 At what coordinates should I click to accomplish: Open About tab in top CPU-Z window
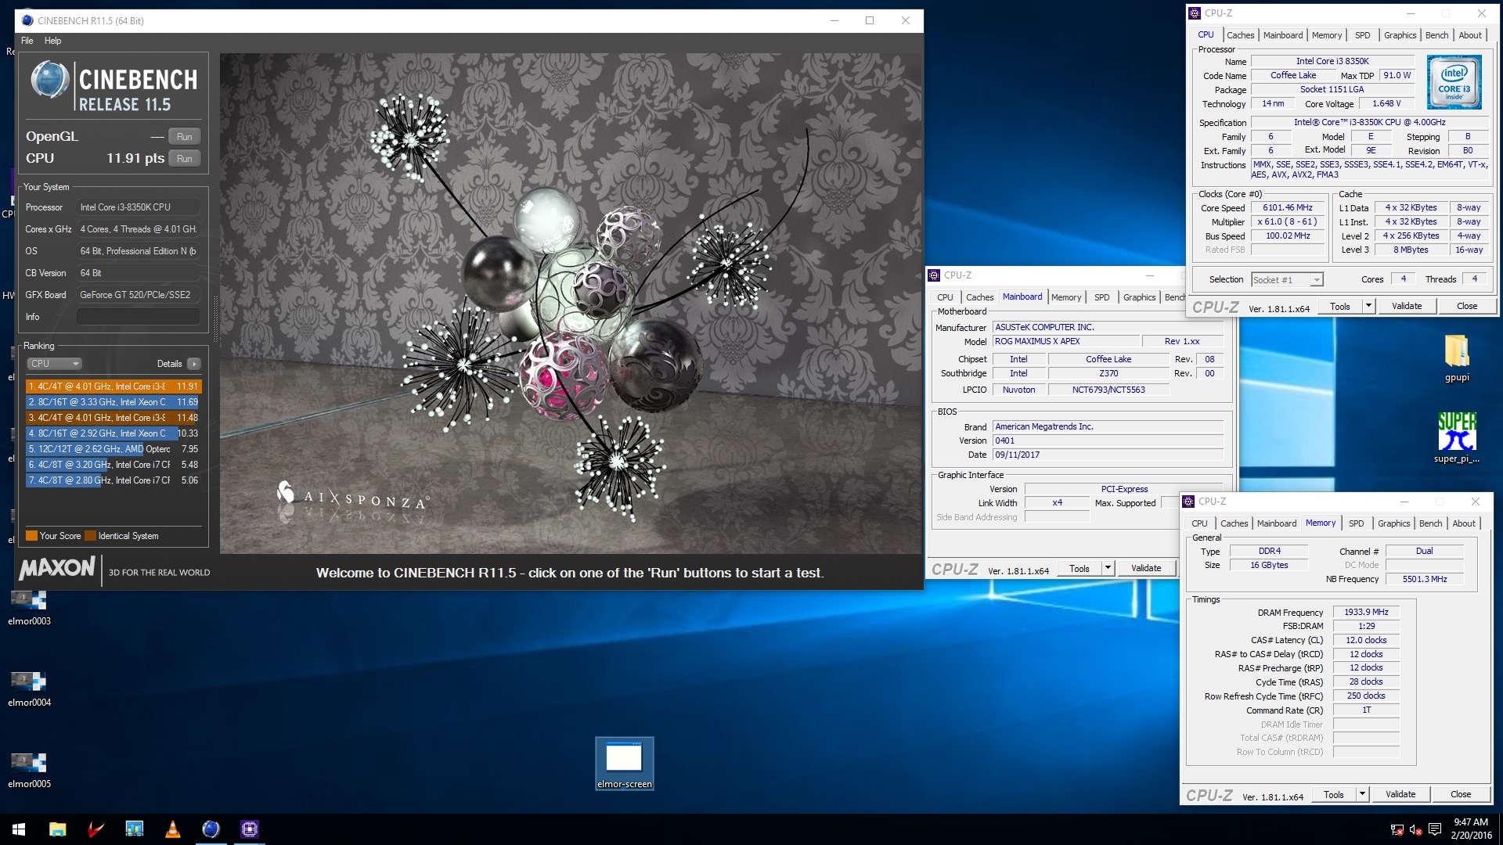click(x=1469, y=35)
